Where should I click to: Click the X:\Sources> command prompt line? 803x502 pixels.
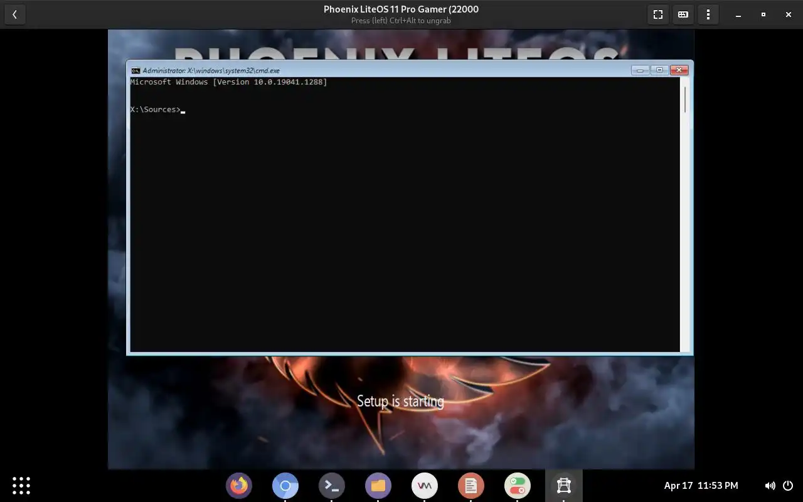(x=157, y=110)
